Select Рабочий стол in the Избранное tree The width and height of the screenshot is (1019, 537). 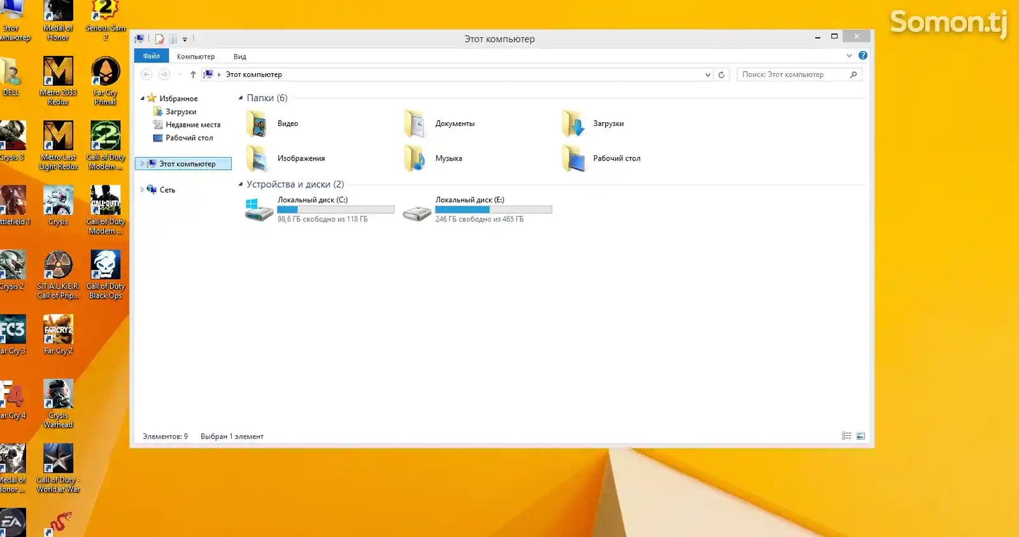point(189,137)
